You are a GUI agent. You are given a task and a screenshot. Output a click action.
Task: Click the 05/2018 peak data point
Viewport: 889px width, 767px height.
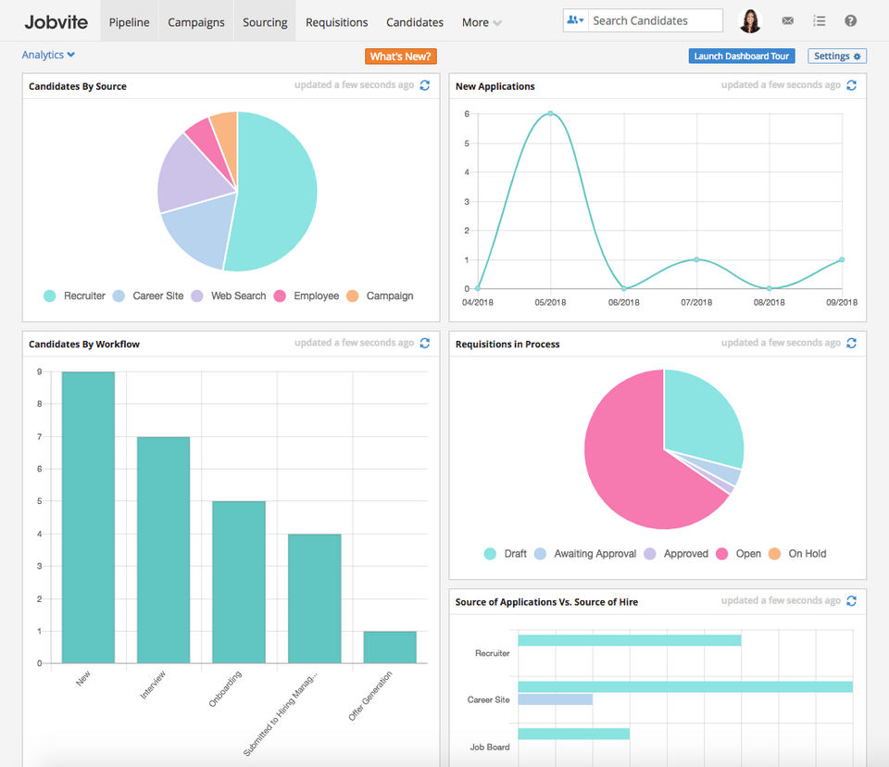pyautogui.click(x=550, y=113)
